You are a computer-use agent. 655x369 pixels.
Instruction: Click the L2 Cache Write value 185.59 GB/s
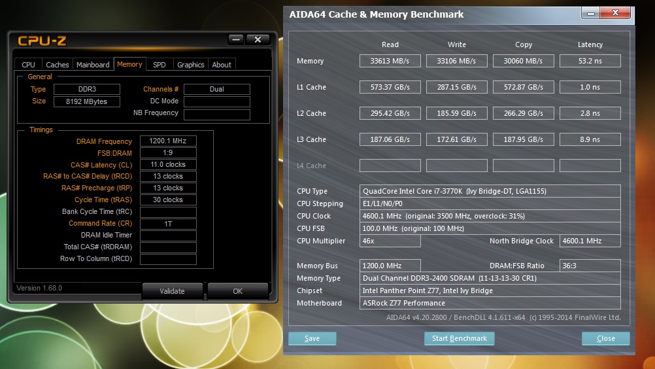[x=456, y=113]
